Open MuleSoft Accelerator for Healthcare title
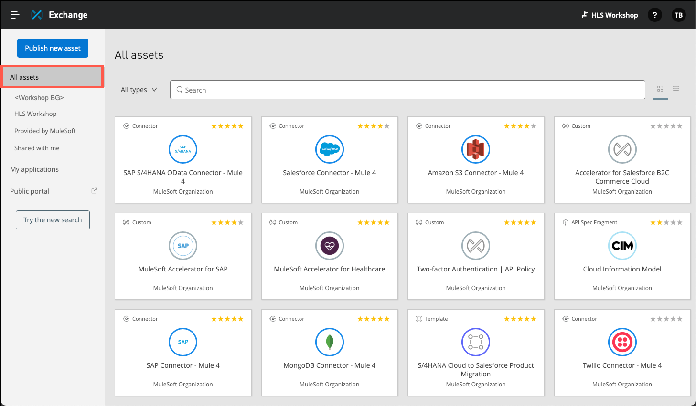696x406 pixels. 330,269
